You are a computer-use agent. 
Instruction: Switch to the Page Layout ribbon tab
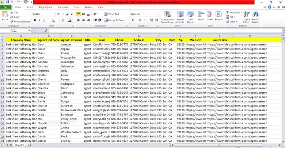[45, 7]
